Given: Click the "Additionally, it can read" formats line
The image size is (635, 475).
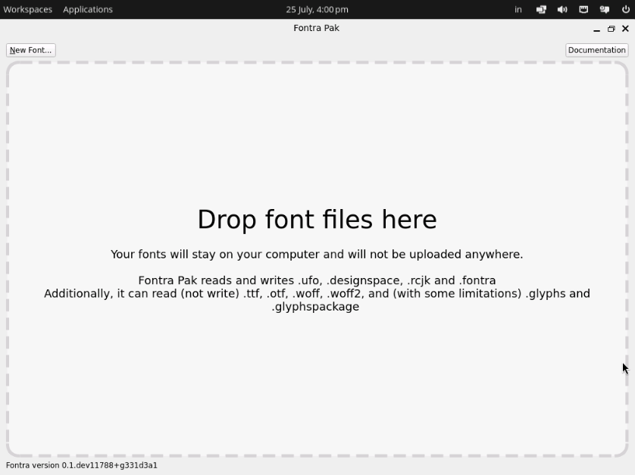Looking at the screenshot, I should [x=317, y=293].
